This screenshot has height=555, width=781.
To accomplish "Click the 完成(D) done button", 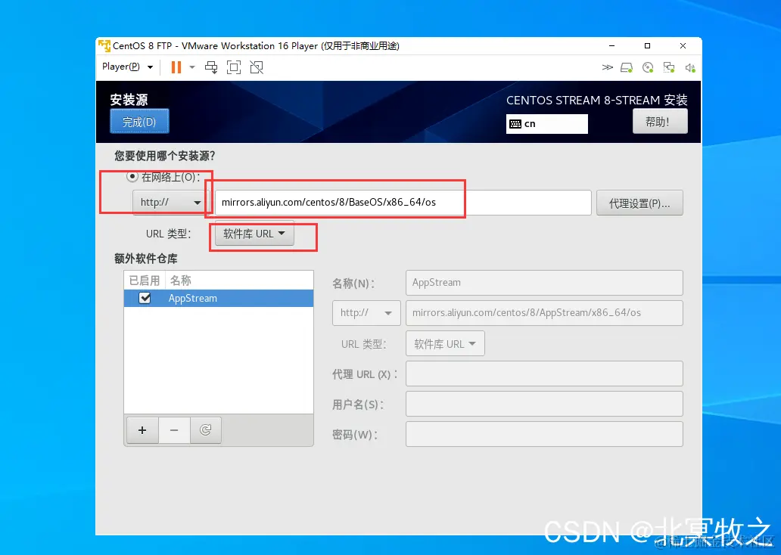I will [x=139, y=122].
